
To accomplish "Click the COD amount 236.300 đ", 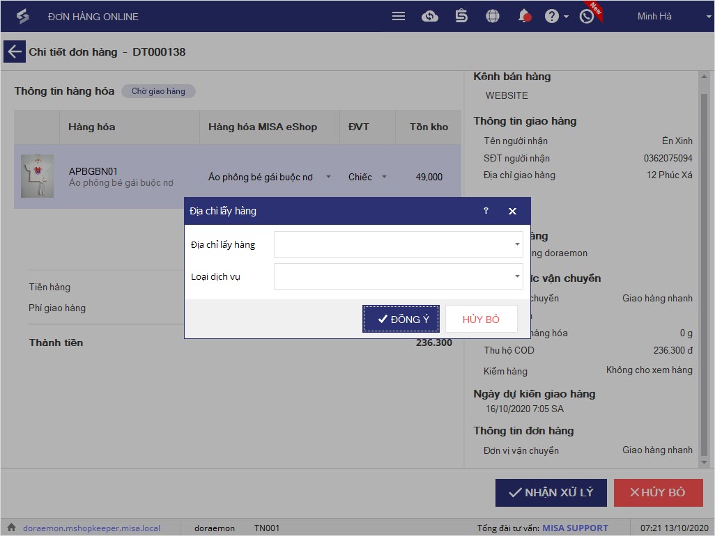I will [673, 350].
